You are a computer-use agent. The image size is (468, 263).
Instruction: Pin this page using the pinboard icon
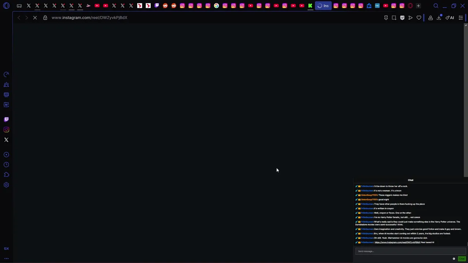386,18
